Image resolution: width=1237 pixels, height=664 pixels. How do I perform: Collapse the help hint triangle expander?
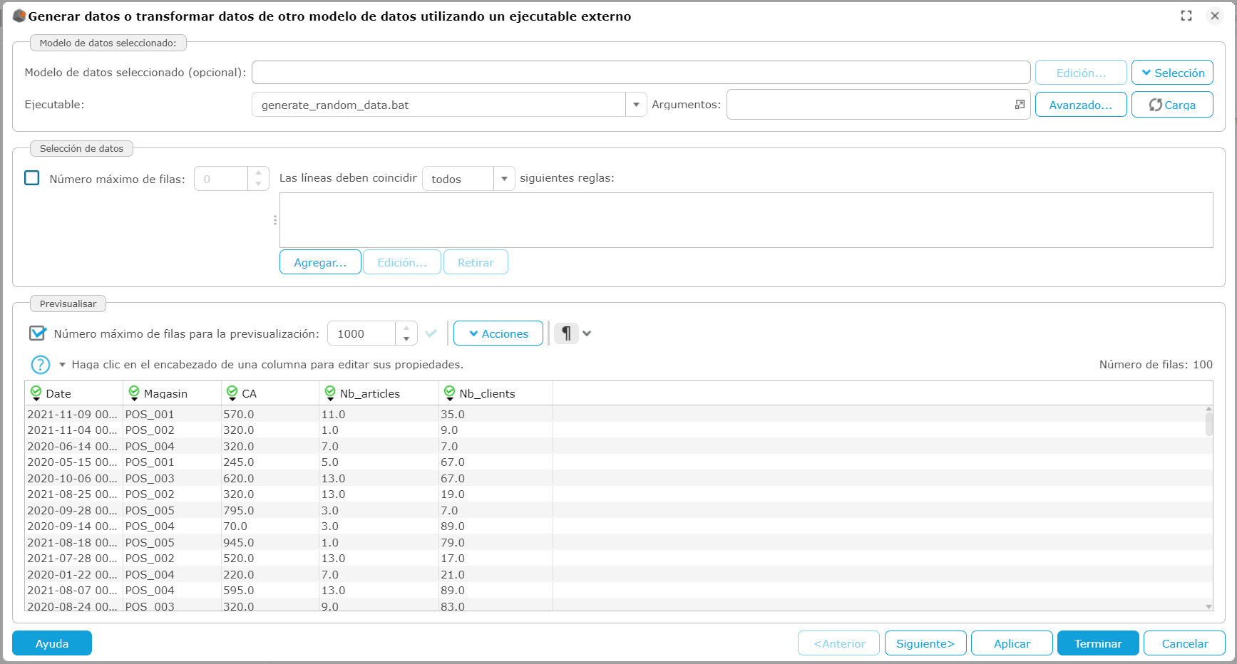pos(62,365)
